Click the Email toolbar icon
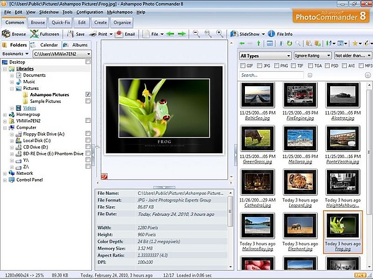The width and height of the screenshot is (373, 279). 126,34
